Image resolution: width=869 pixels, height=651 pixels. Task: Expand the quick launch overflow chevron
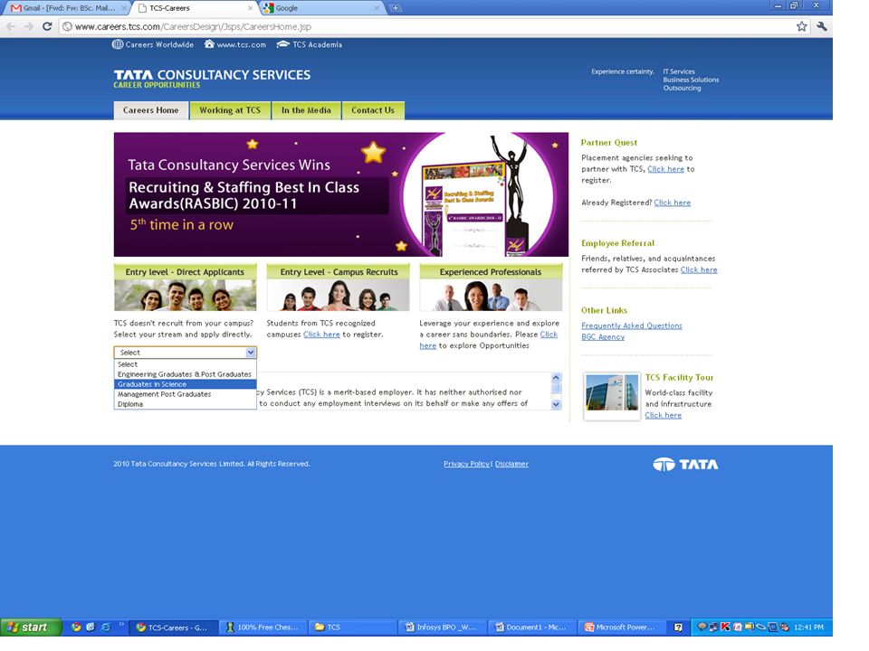click(121, 625)
